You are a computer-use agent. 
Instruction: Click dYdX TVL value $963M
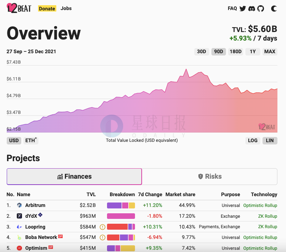pyautogui.click(x=88, y=216)
